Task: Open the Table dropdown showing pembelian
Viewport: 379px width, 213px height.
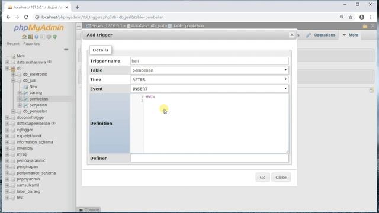Action: click(209, 70)
